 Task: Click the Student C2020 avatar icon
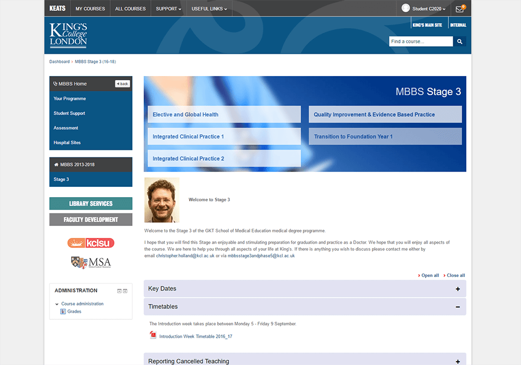point(405,8)
